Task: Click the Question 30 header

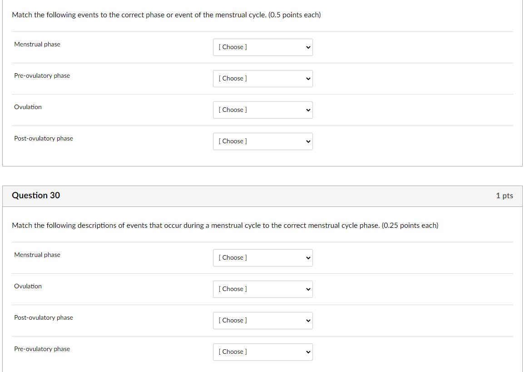Action: click(36, 195)
